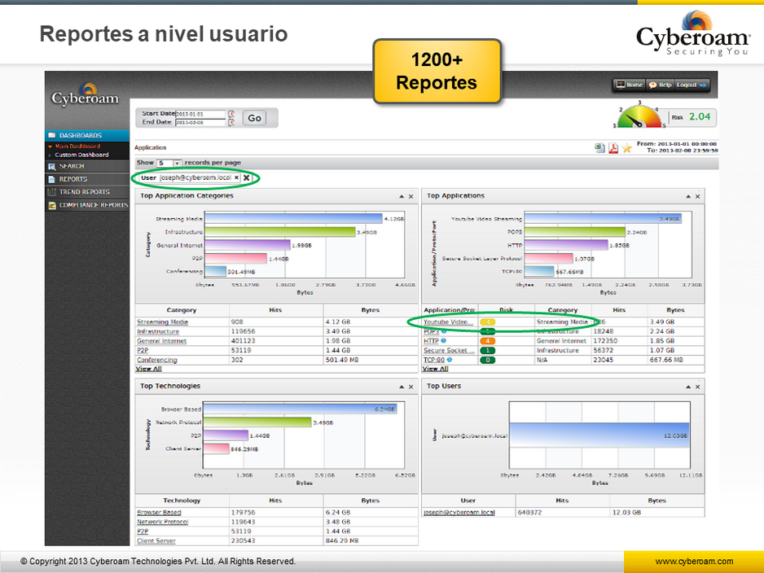
Task: Export report to Excel icon
Action: (599, 148)
